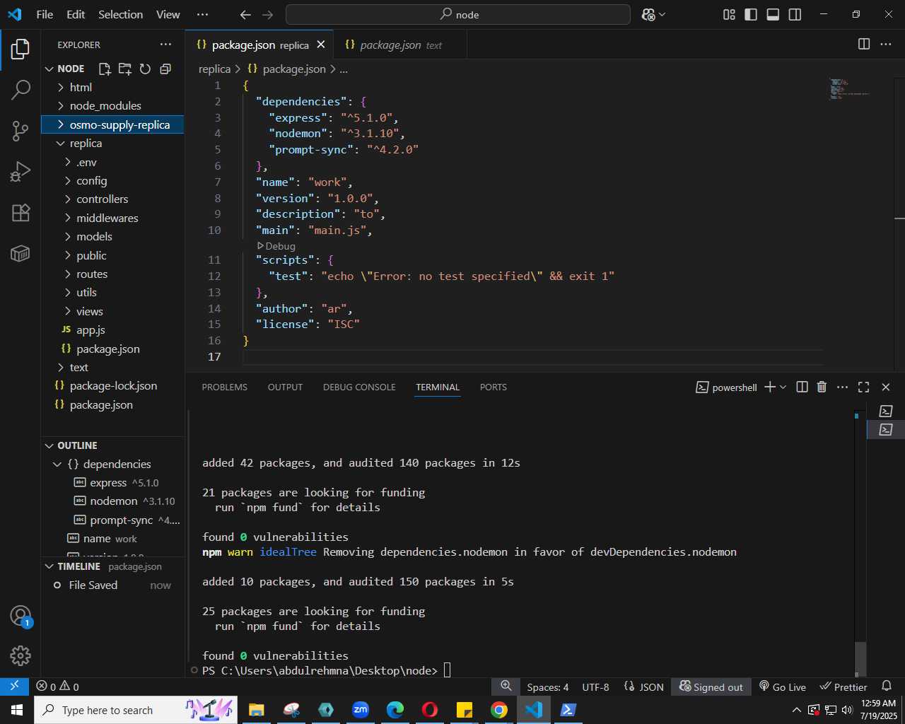Collapse all folders in Explorer

pos(165,69)
